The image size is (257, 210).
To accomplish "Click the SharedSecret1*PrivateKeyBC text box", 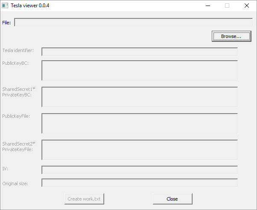I will [x=140, y=97].
